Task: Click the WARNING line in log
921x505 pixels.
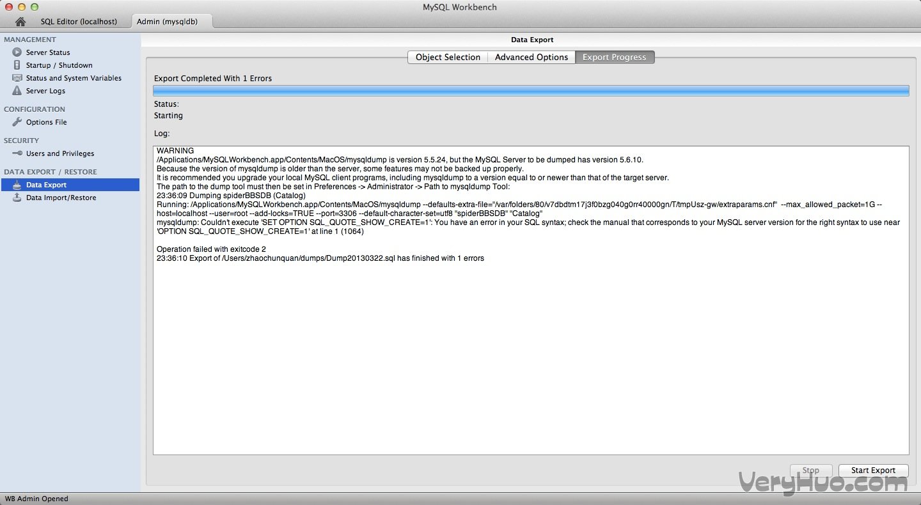Action: click(175, 151)
